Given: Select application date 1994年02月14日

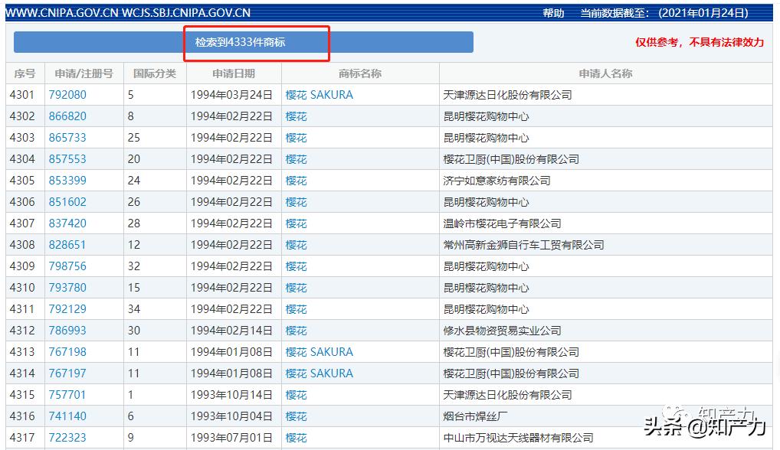Looking at the screenshot, I should (x=232, y=331).
